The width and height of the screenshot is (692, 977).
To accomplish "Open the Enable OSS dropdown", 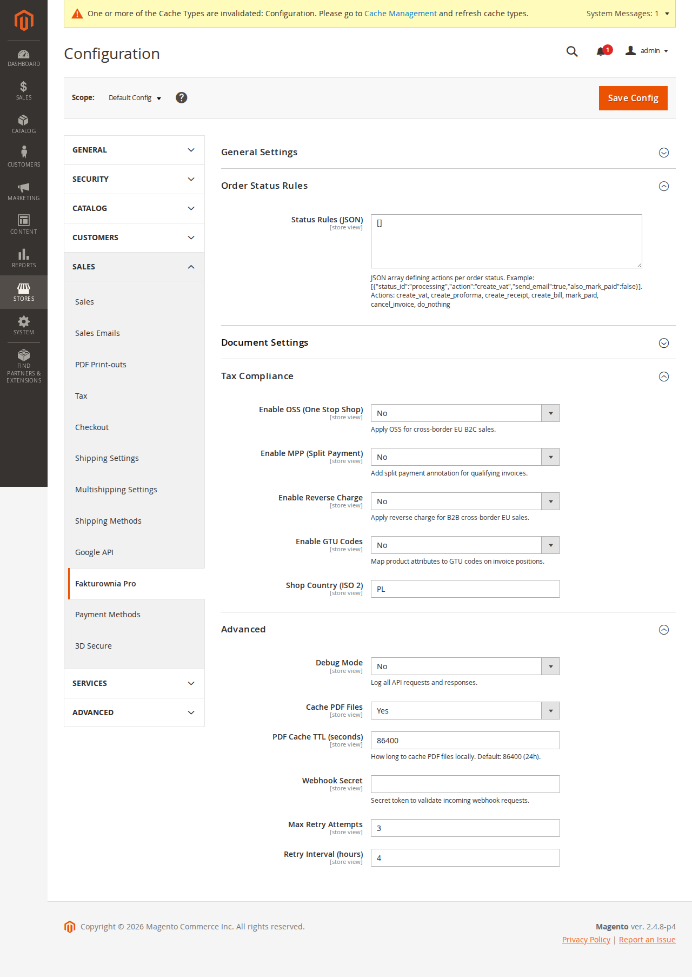I will pos(465,413).
